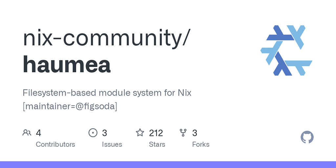Viewport: 336px width, 168px height.
Task: Click the contributors count 4
Action: tap(38, 133)
